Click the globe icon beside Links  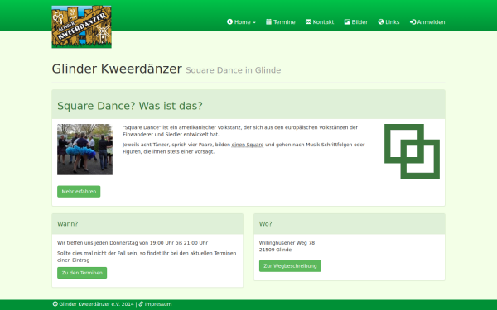pyautogui.click(x=381, y=21)
